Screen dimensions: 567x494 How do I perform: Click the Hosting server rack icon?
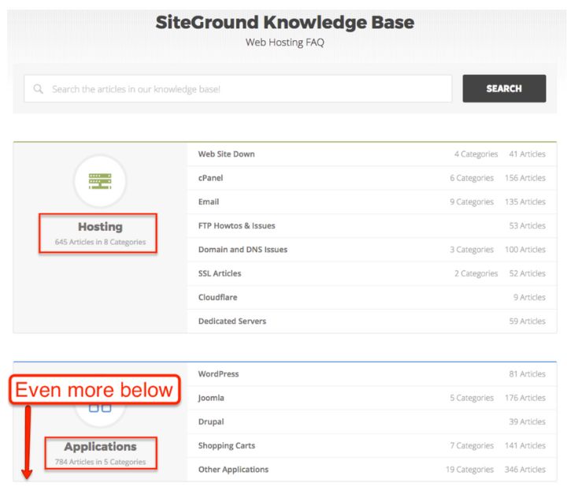100,181
